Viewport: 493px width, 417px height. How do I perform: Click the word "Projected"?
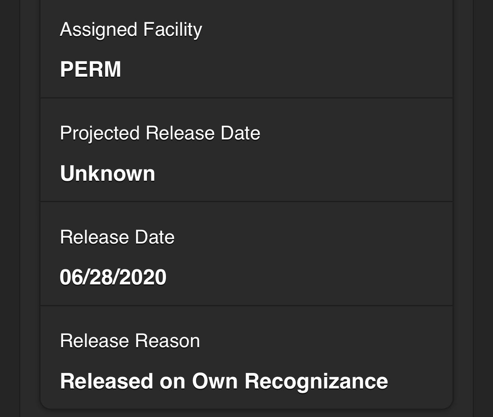pos(100,133)
